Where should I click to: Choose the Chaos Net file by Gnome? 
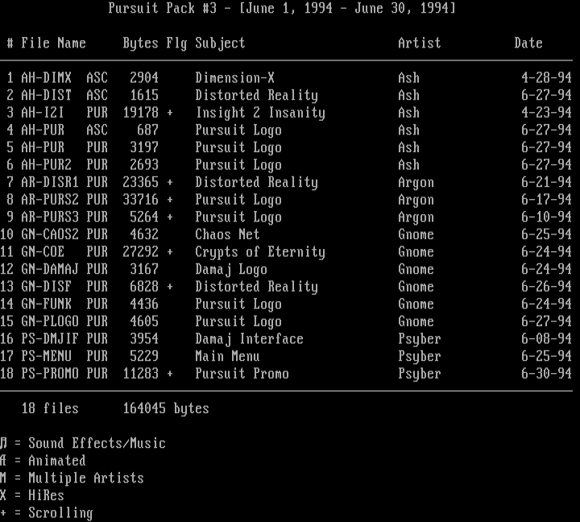(x=227, y=234)
